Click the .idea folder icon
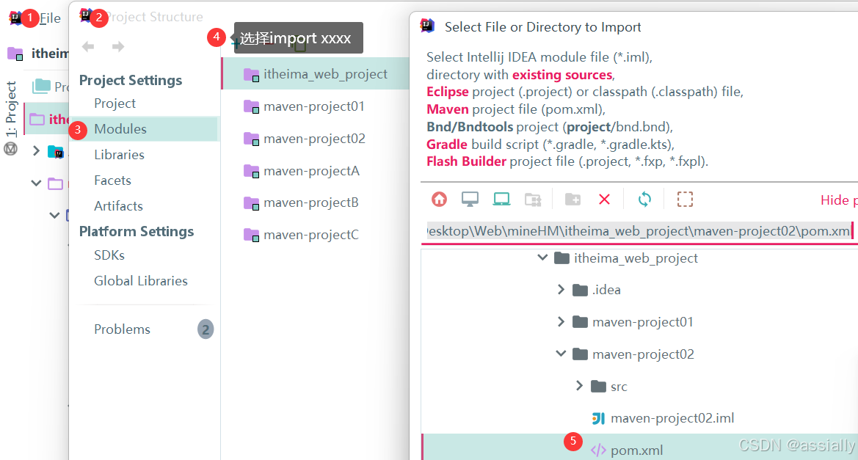 pos(580,290)
